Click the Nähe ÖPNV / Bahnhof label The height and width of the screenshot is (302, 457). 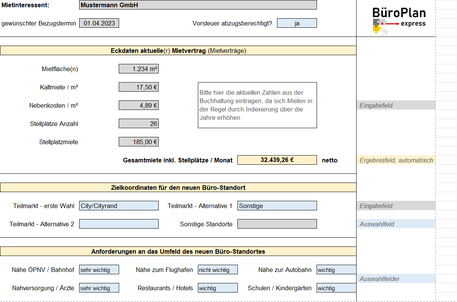[x=43, y=270]
